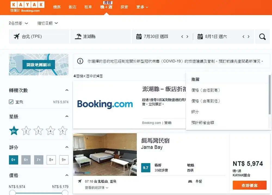Open the 確切日期 exact dates dropdown

tap(48, 23)
